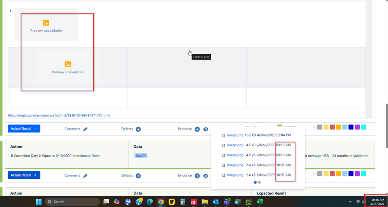This screenshot has width=388, height=207.
Task: Pick purple swatch in row below workday link
Action: (357, 127)
